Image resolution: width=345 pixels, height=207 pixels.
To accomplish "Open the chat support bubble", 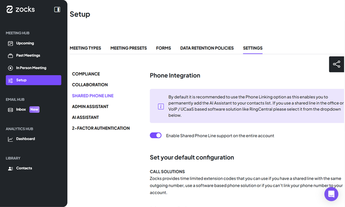I will point(331,194).
